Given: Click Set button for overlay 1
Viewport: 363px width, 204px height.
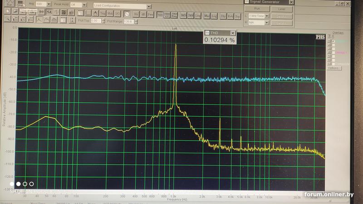Looking at the screenshot, I should [x=329, y=41].
